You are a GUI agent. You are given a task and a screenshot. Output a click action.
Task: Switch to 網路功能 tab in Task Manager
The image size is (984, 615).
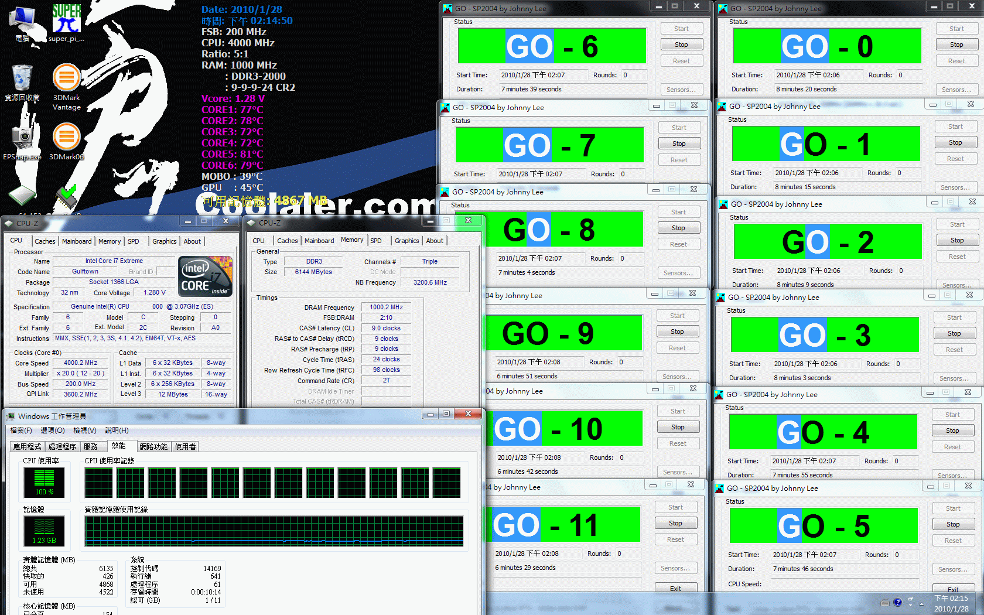point(153,447)
